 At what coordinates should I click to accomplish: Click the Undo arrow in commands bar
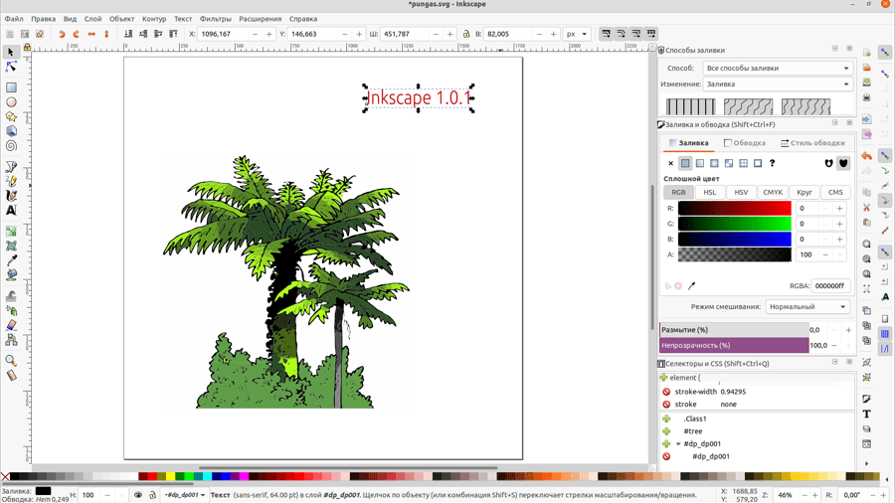[866, 156]
